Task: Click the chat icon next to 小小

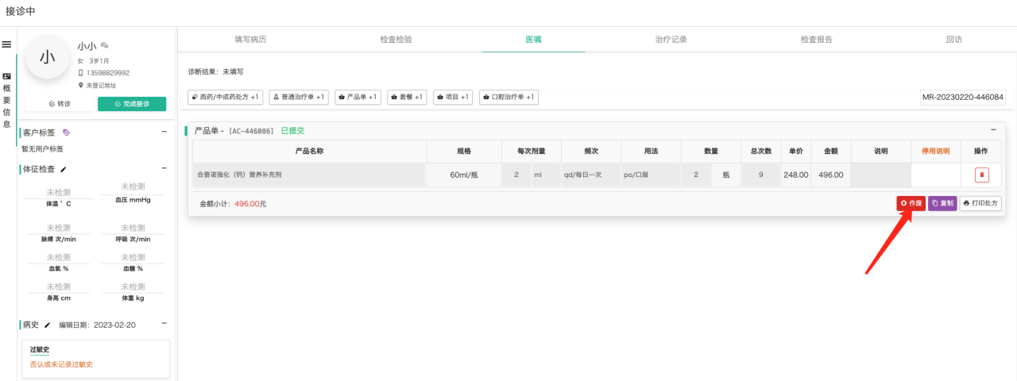Action: pyautogui.click(x=104, y=45)
